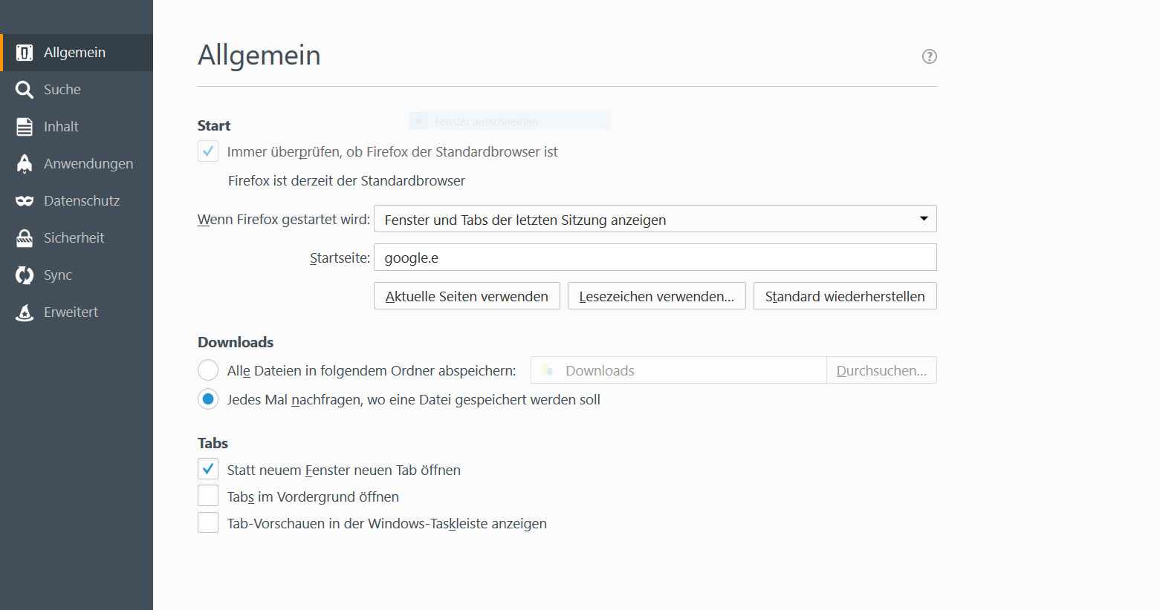This screenshot has width=1160, height=610.
Task: Select 'Alle Dateien in folgendem Ordner abspeichern' option
Action: 208,370
